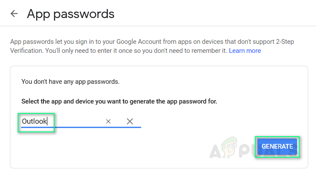The height and width of the screenshot is (177, 316).
Task: Click the larger X icon beside name field
Action: tap(130, 122)
